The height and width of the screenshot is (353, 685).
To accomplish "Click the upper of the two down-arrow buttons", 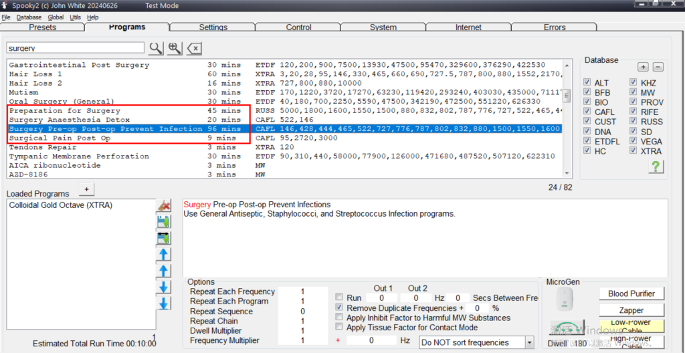I will point(164,287).
